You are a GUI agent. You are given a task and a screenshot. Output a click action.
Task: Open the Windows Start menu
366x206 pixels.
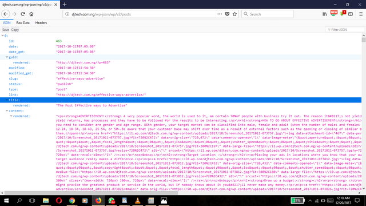[x=6, y=201]
